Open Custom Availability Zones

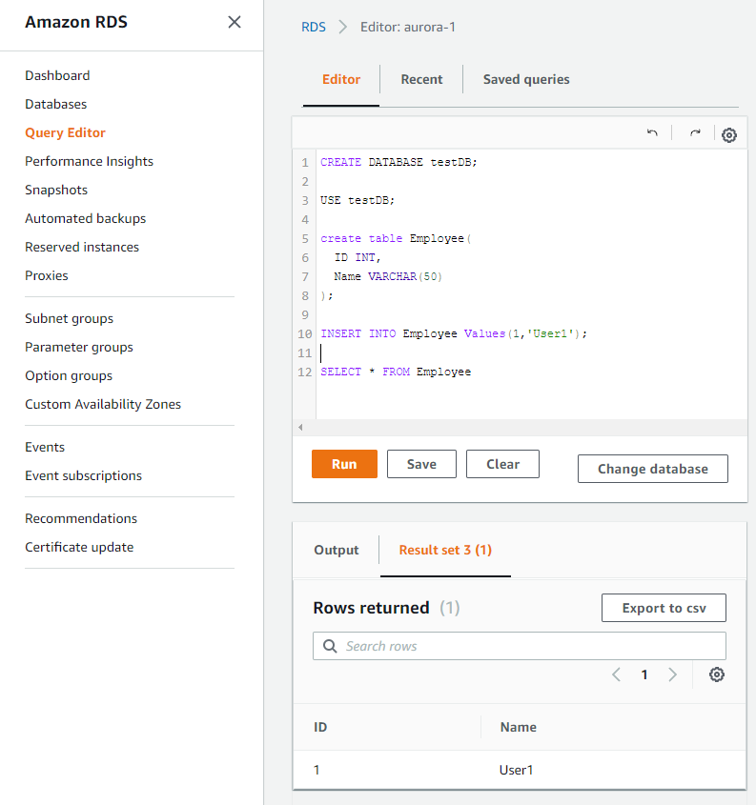click(103, 405)
